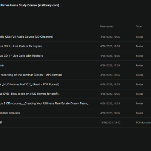Open the _HUD Homes Half Off_ PDF folder
Screen dimensions: 151x151
click(30, 84)
